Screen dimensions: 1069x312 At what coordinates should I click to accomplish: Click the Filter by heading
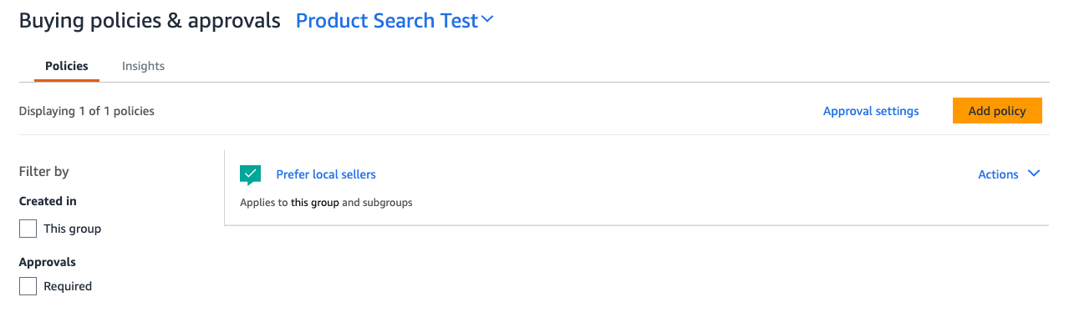point(44,172)
